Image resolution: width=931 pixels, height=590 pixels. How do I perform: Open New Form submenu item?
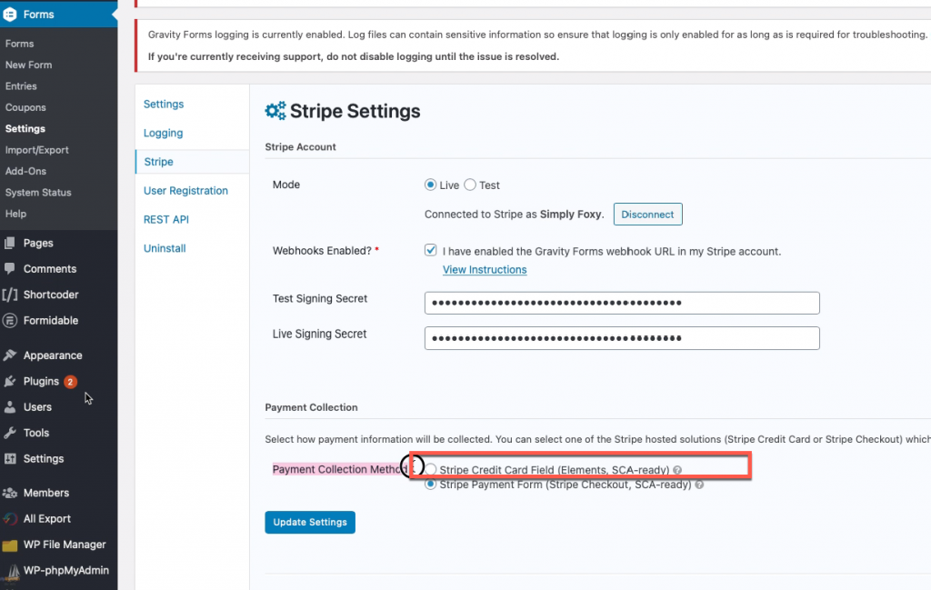pyautogui.click(x=28, y=65)
